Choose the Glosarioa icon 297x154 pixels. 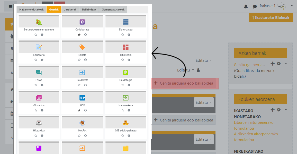pos(39,98)
